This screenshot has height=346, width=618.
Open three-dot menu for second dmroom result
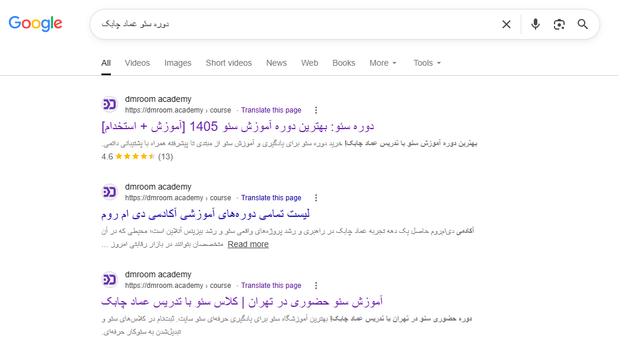pyautogui.click(x=316, y=198)
